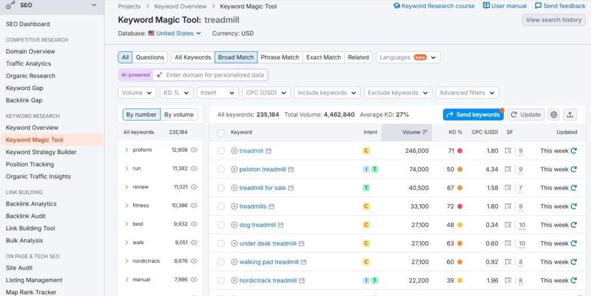591x296 pixels.
Task: Toggle eye icon for fitness group
Action: 194,205
